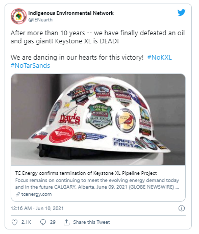This screenshot has width=199, height=234.
Task: Open the #NoTarSands hashtag
Action: point(30,66)
